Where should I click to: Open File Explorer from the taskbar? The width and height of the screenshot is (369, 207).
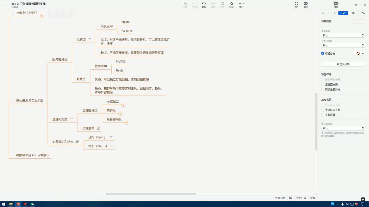point(11,204)
